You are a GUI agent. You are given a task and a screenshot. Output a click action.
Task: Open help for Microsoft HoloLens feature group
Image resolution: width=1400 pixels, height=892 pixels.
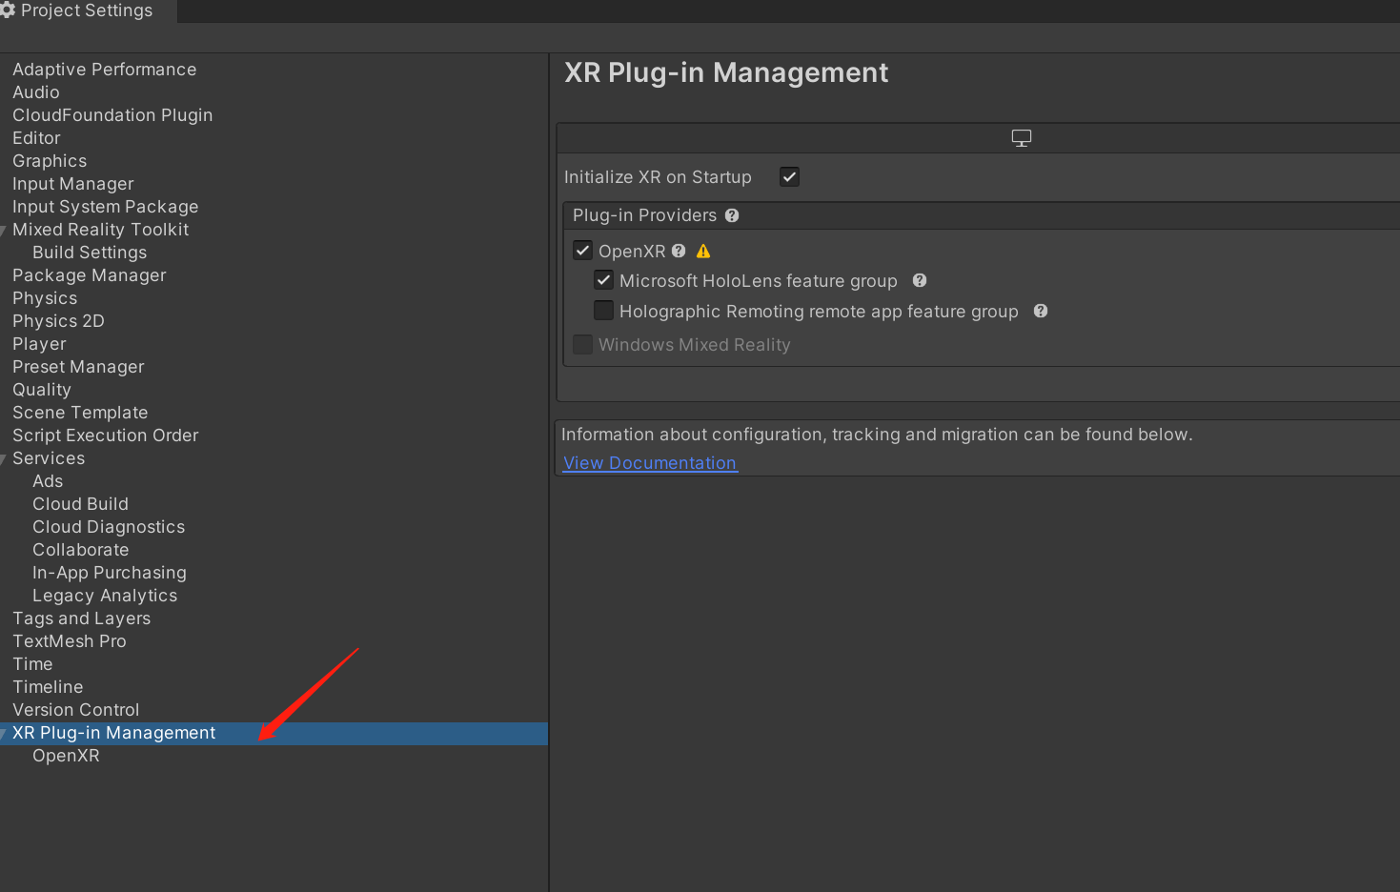pyautogui.click(x=920, y=280)
